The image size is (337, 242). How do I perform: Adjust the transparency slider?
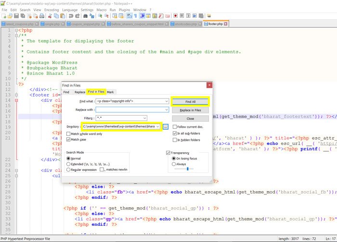tap(188, 169)
